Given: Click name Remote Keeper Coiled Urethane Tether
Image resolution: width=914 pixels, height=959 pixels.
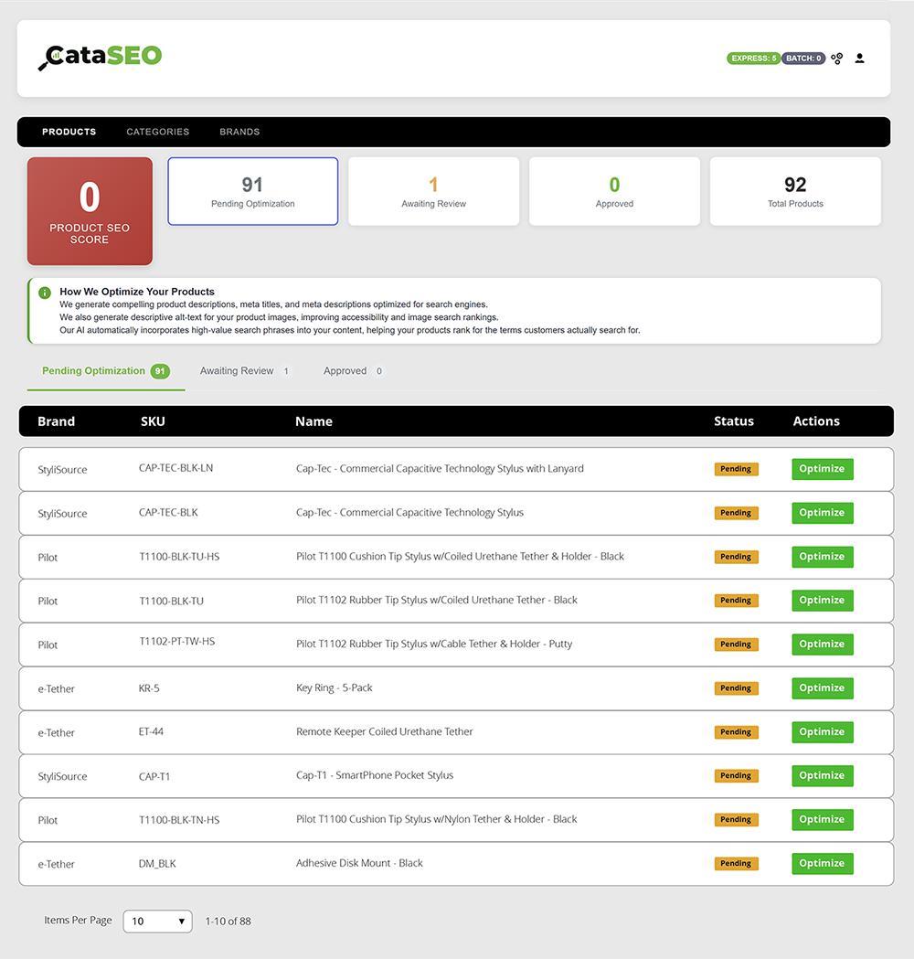Looking at the screenshot, I should point(385,731).
